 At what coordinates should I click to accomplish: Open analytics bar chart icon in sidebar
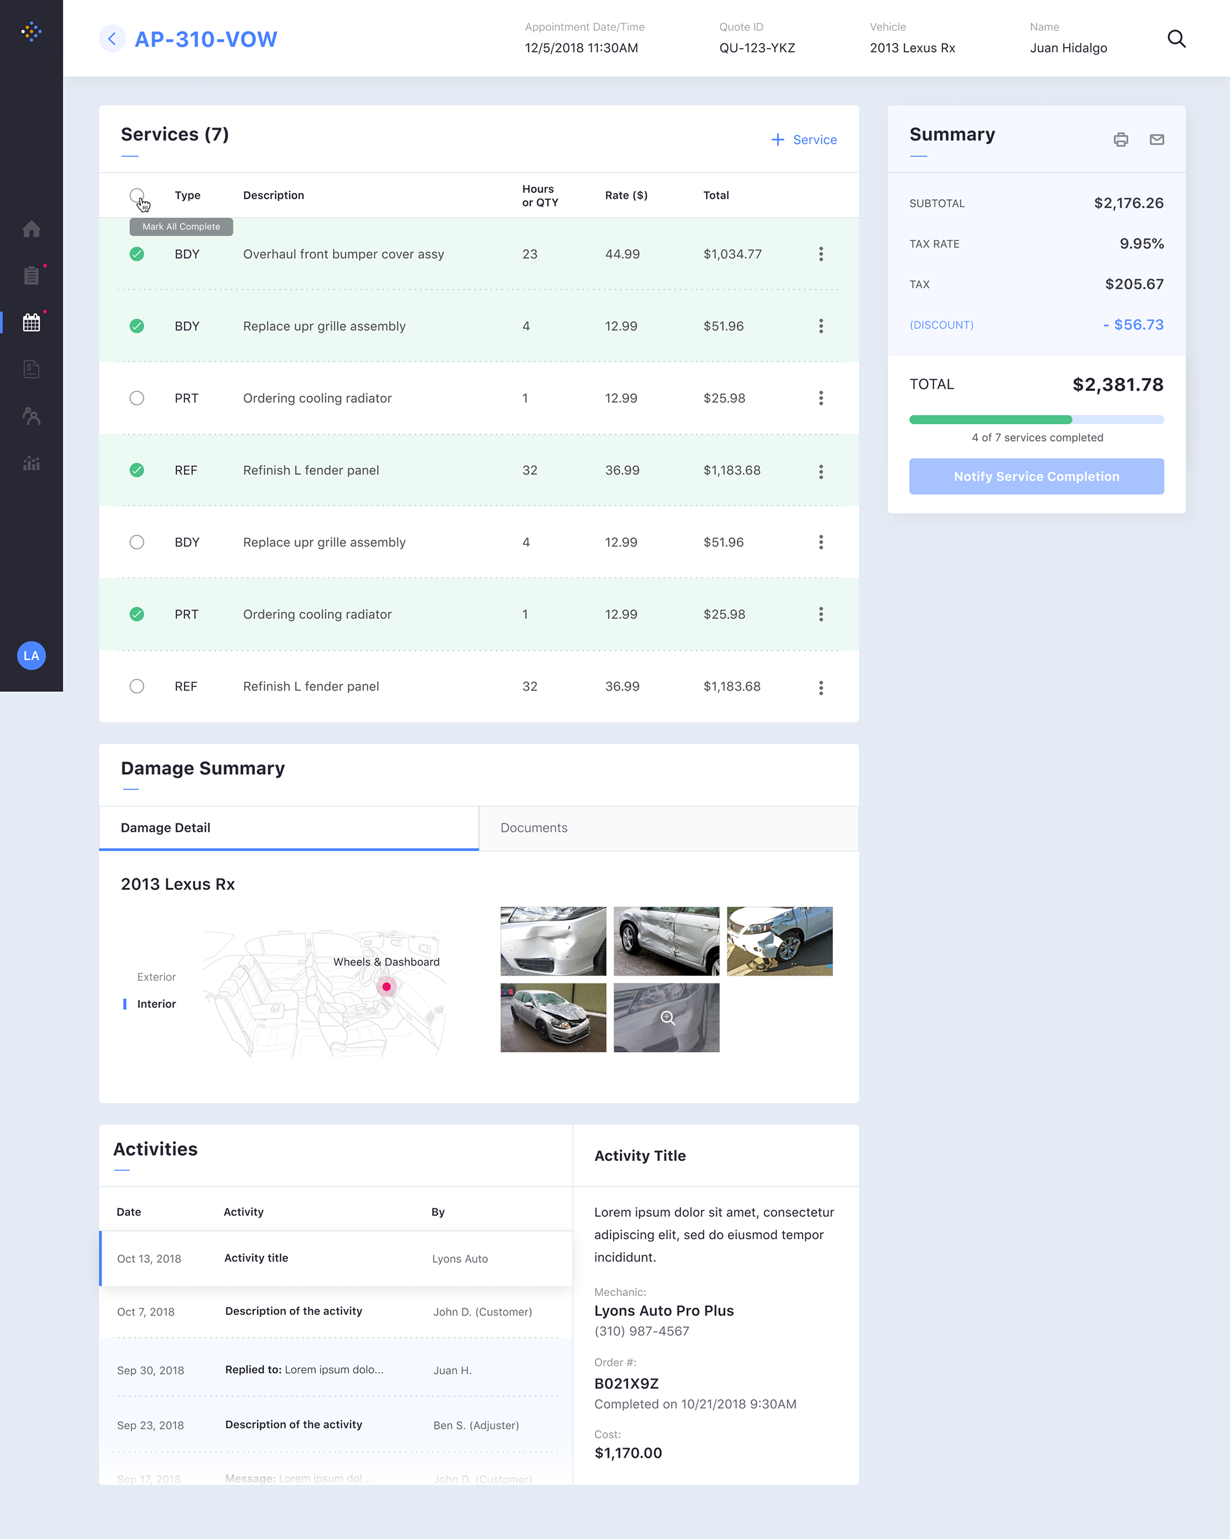coord(31,463)
